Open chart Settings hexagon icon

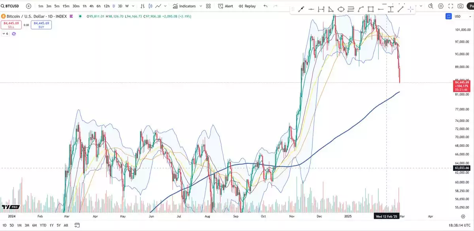click(441, 6)
